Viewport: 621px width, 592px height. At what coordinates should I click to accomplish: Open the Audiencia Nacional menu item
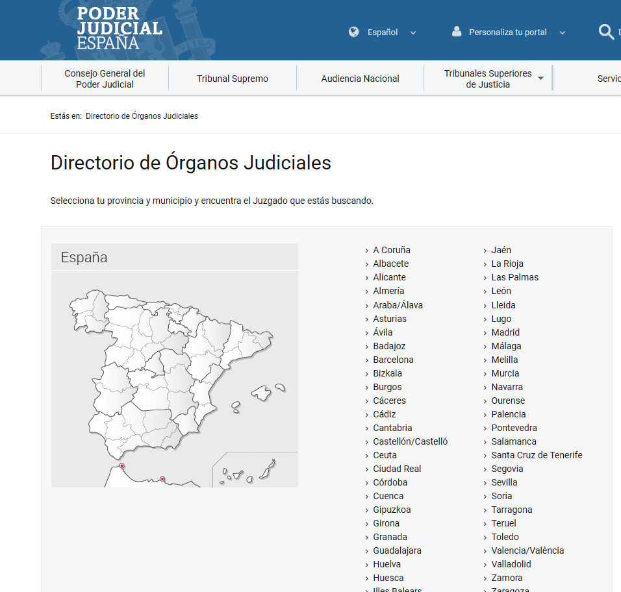(x=360, y=79)
